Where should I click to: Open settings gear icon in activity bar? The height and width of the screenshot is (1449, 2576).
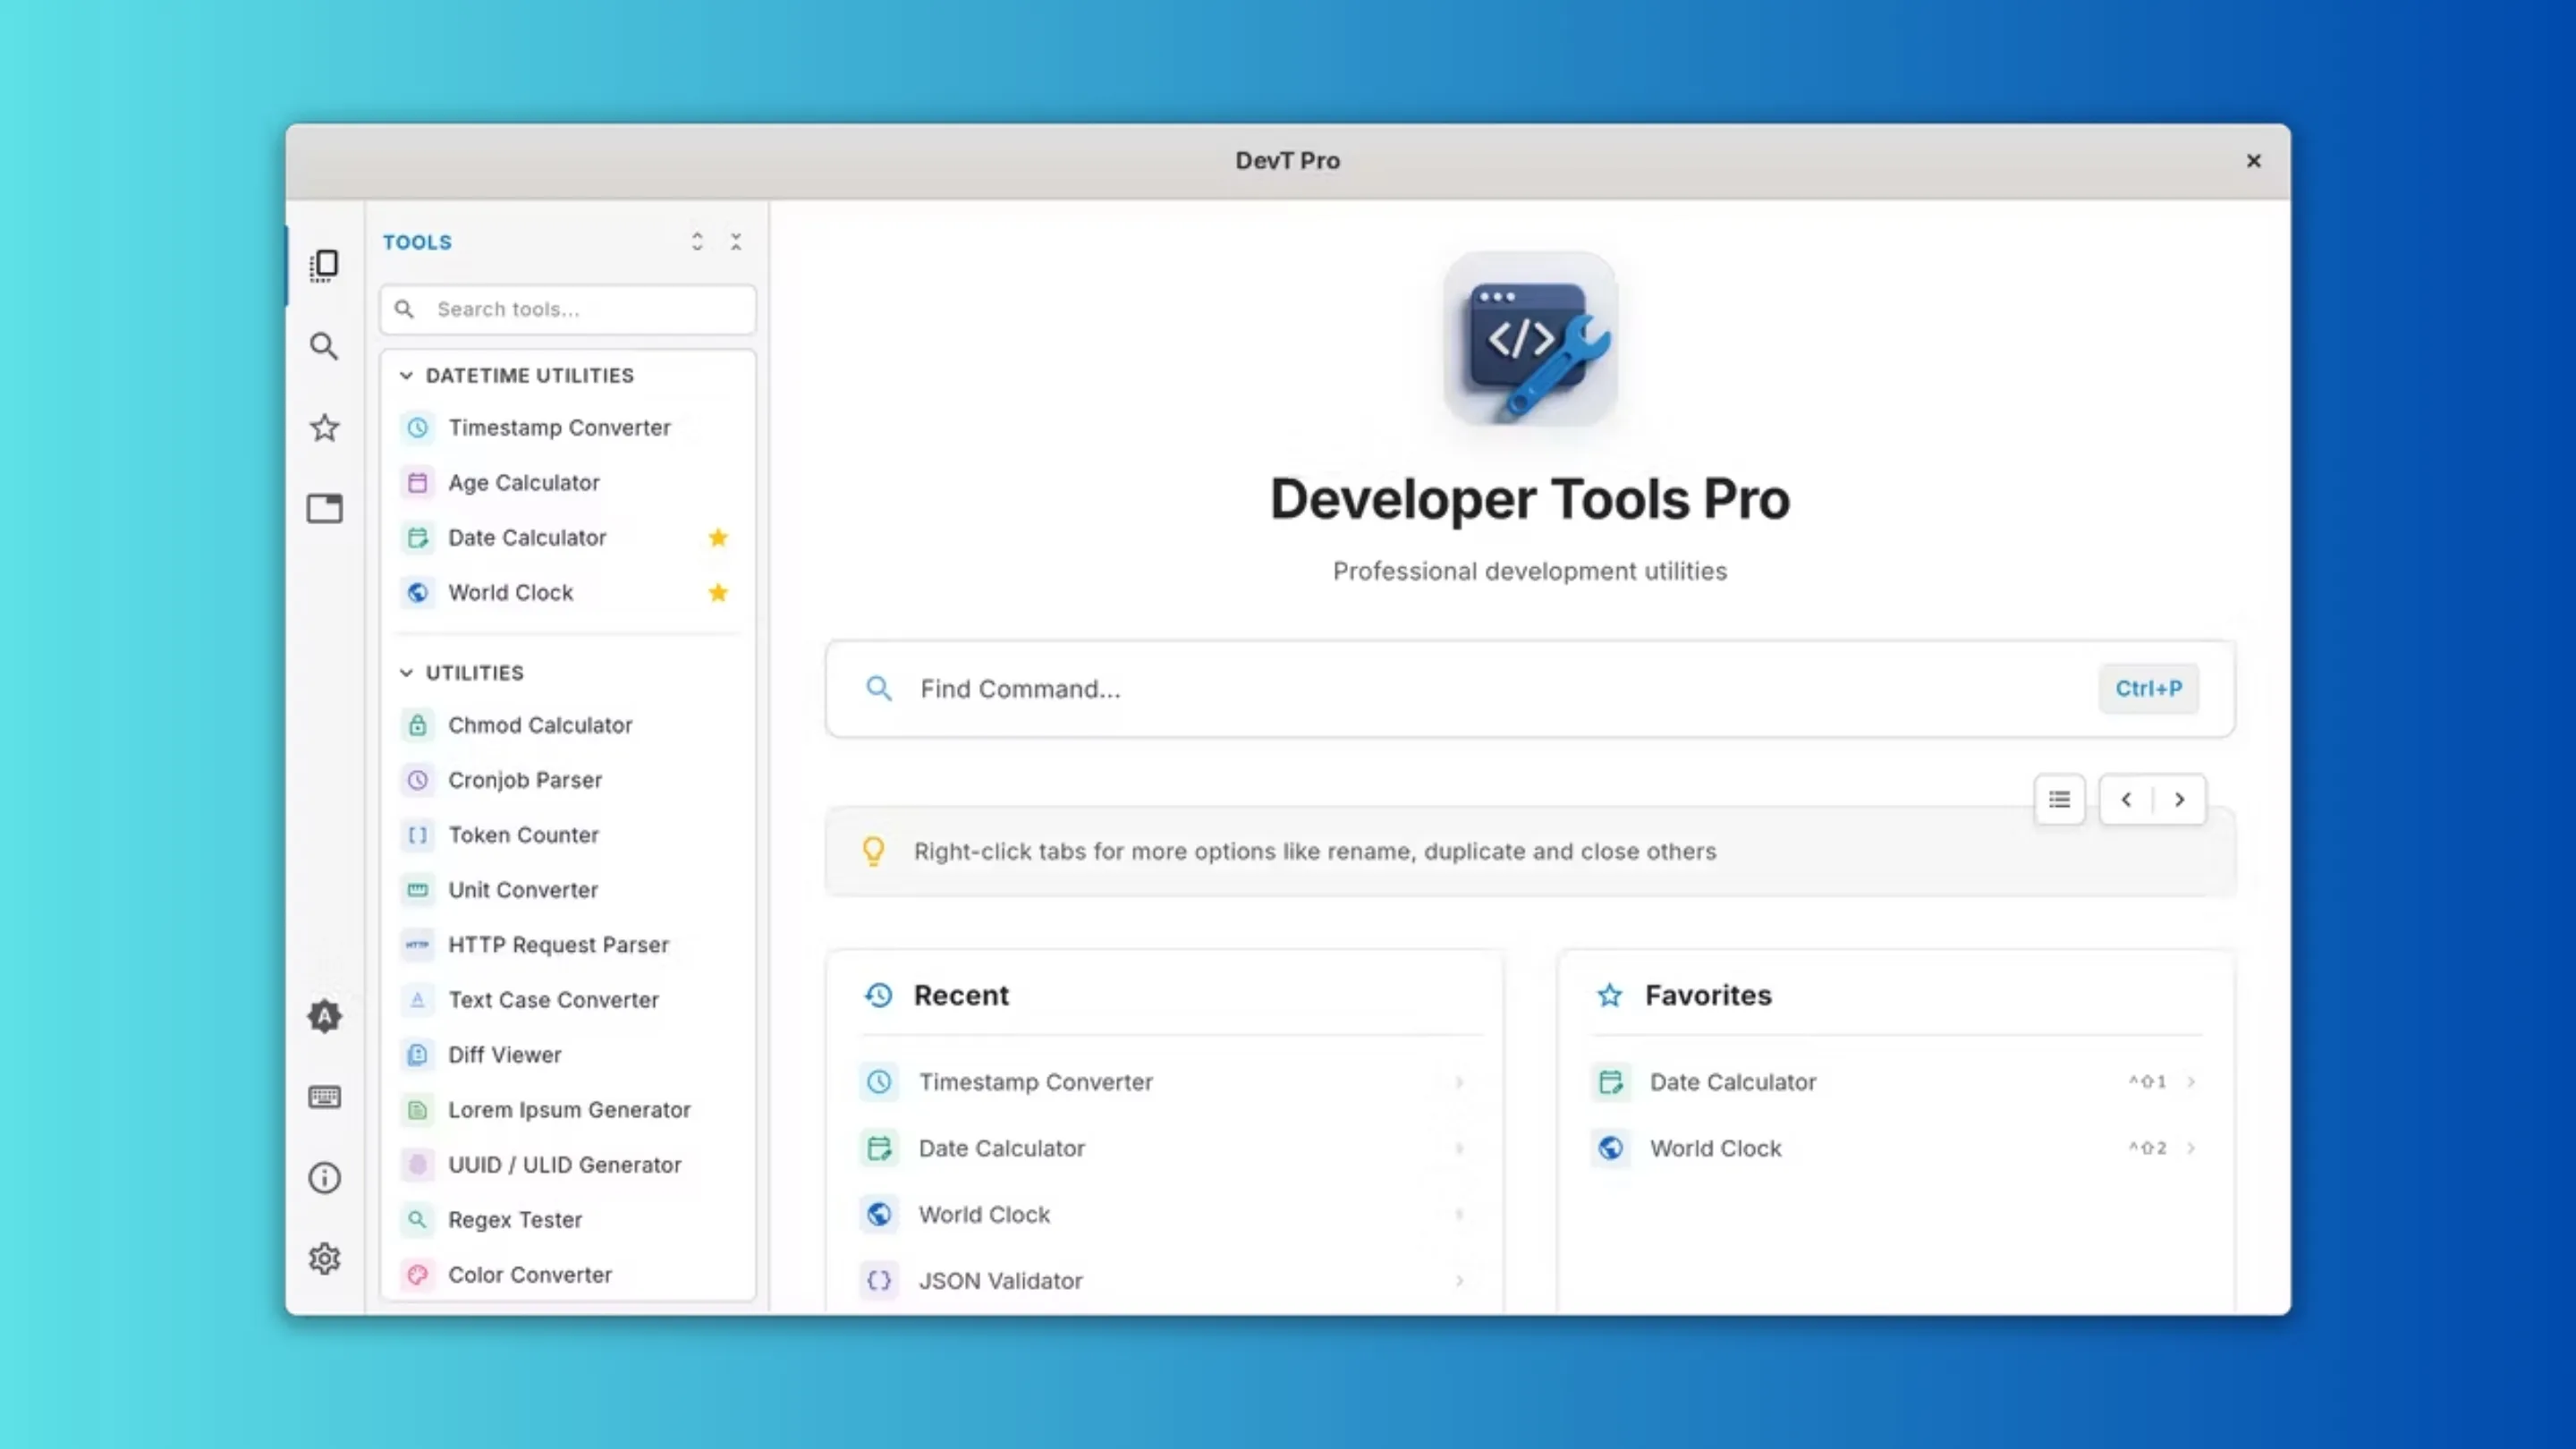point(324,1259)
